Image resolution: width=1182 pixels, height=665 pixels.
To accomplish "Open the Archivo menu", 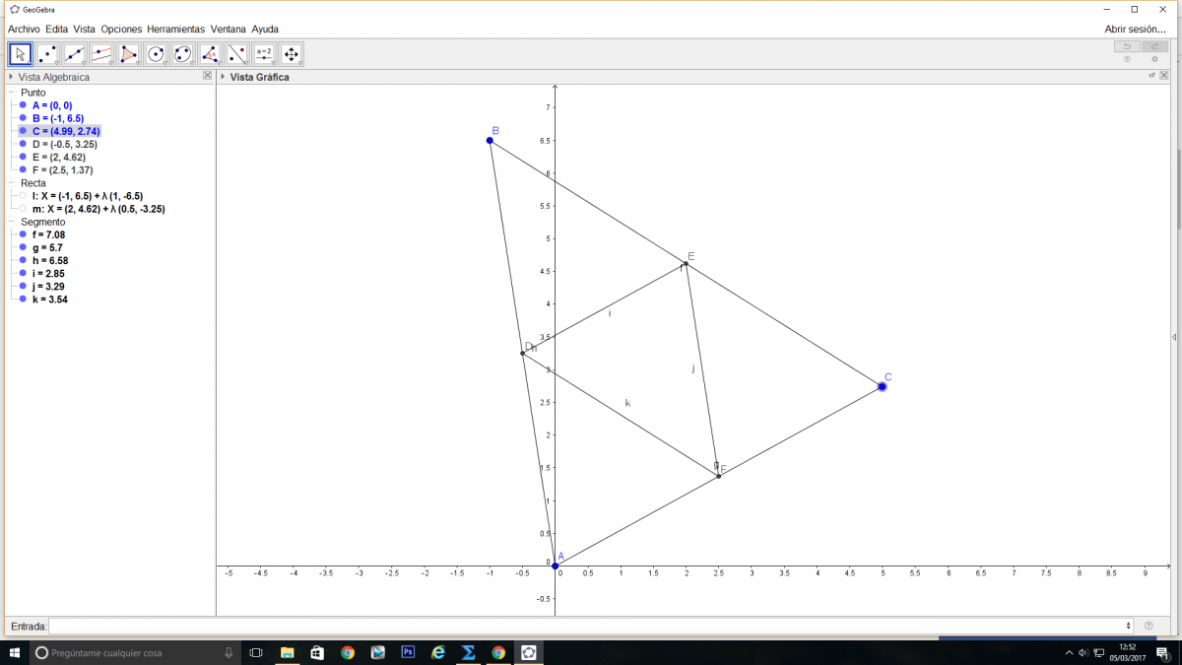I will point(24,30).
